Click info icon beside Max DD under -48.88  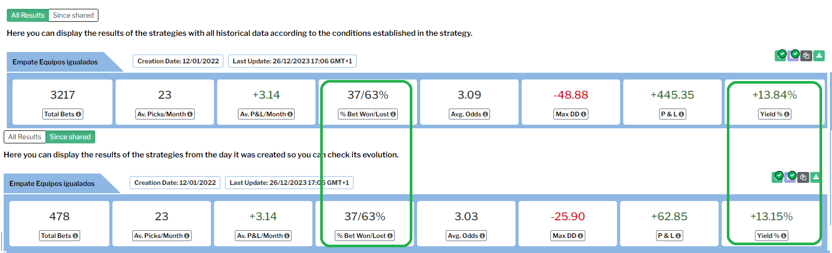(x=583, y=114)
